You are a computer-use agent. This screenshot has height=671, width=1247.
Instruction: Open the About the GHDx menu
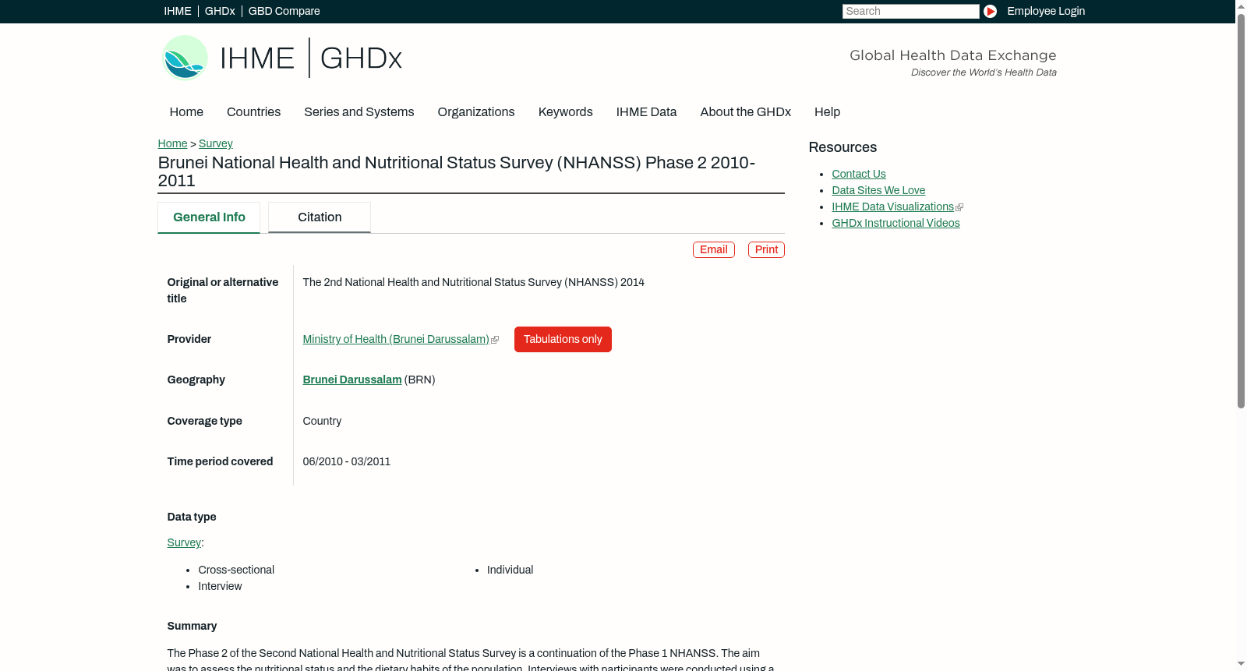(x=745, y=112)
